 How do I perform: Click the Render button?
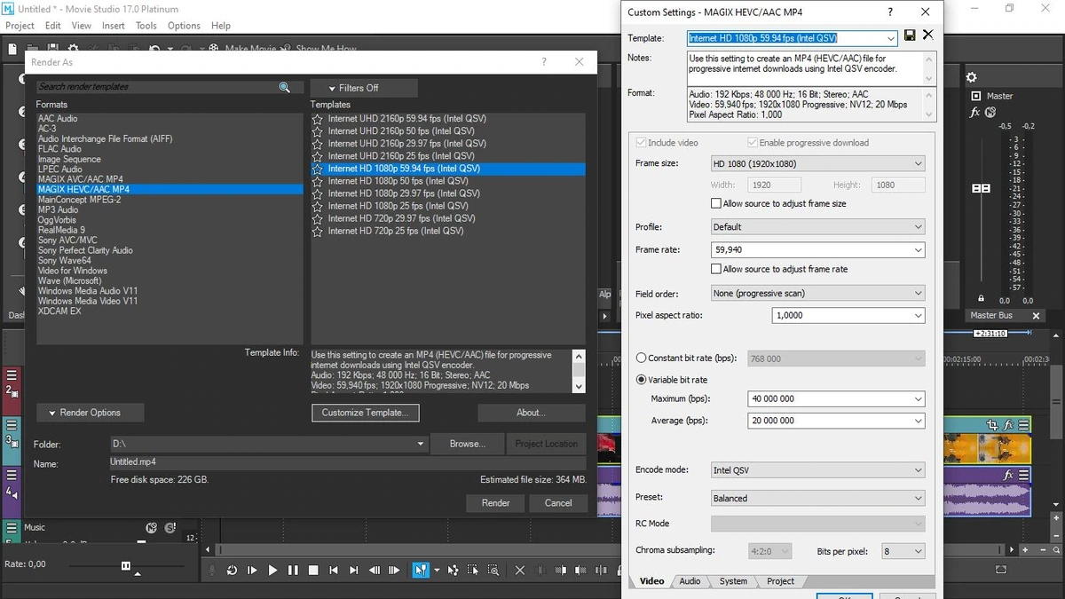[x=495, y=503]
